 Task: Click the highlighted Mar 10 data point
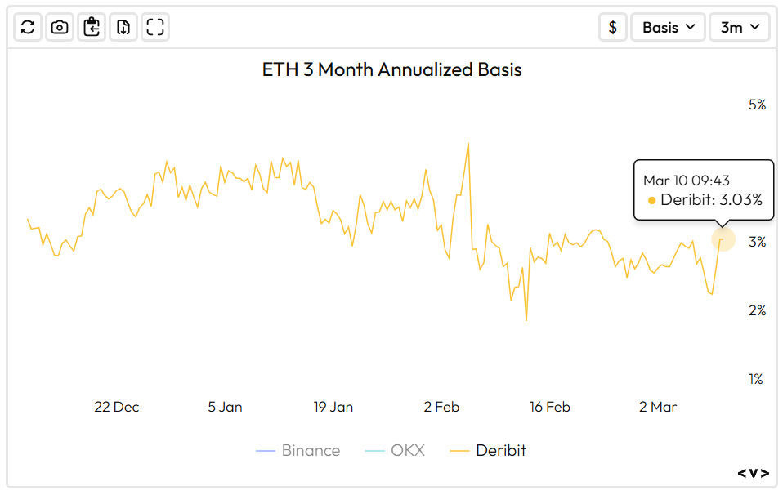tap(723, 239)
